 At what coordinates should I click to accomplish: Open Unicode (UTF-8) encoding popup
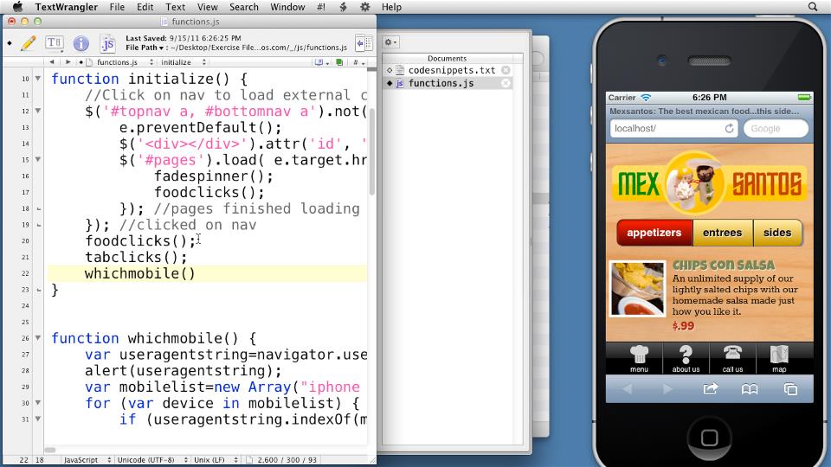(152, 459)
